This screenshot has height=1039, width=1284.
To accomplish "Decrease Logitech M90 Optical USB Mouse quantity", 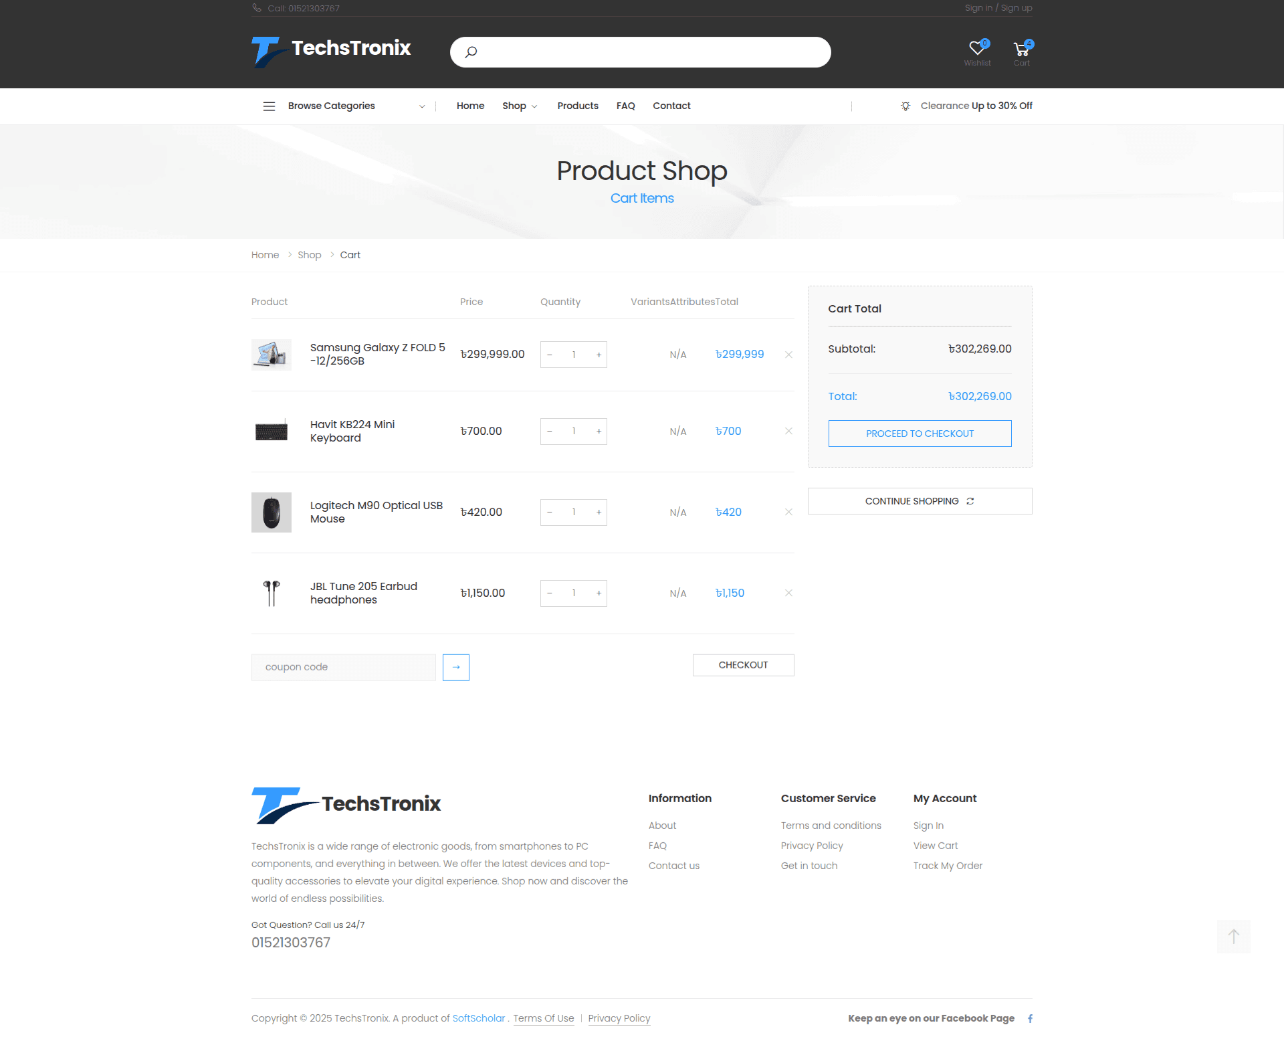I will 550,512.
